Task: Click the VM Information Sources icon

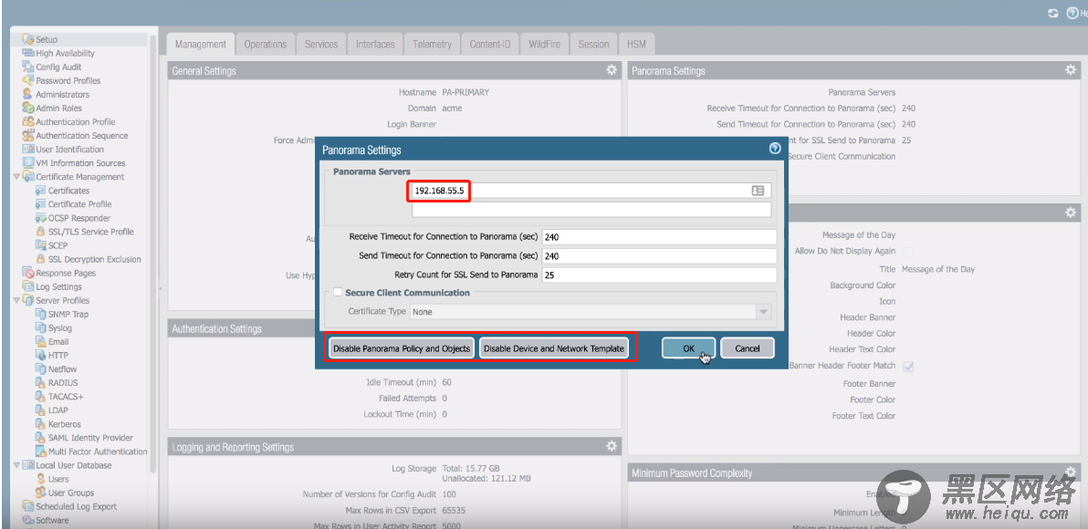Action: pos(28,163)
